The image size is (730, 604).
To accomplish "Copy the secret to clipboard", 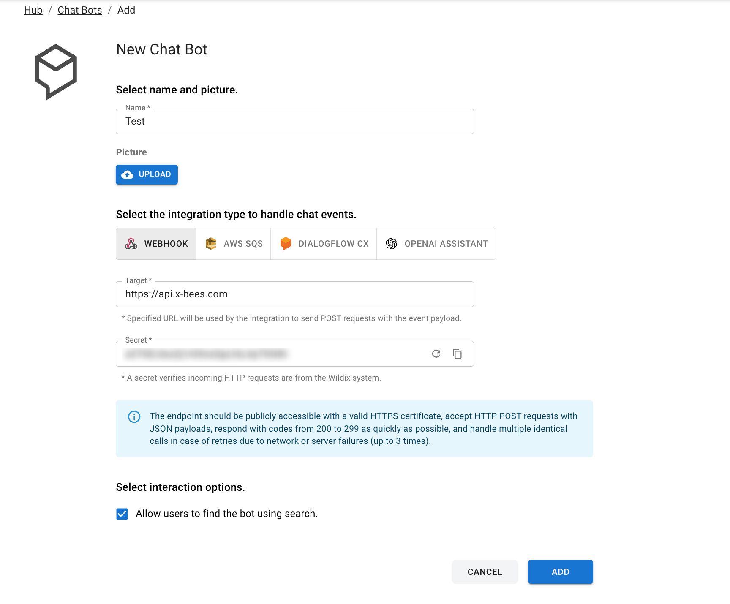I will point(457,354).
